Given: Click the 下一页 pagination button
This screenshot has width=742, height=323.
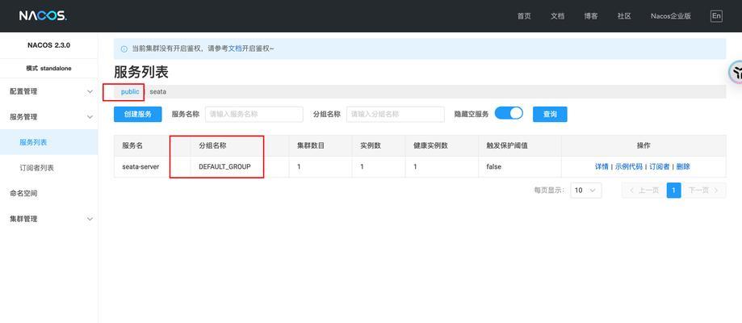Looking at the screenshot, I should [704, 191].
